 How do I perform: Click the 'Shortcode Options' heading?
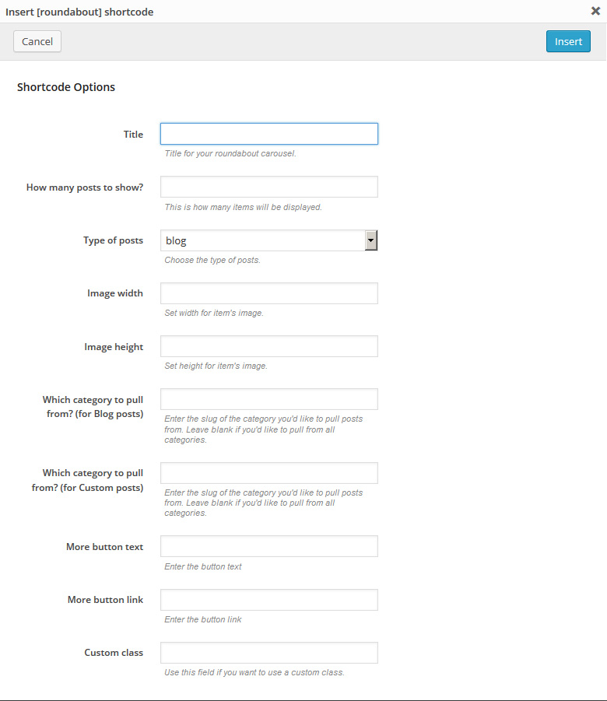coord(66,87)
